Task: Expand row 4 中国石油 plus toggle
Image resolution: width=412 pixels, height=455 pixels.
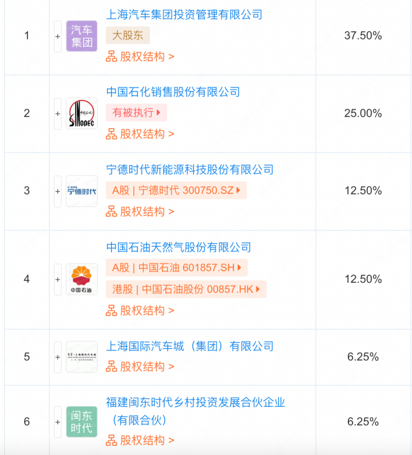Action: [58, 279]
